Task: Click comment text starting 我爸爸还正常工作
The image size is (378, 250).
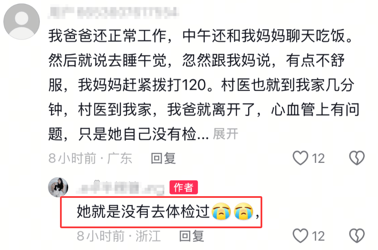Action: coord(204,85)
